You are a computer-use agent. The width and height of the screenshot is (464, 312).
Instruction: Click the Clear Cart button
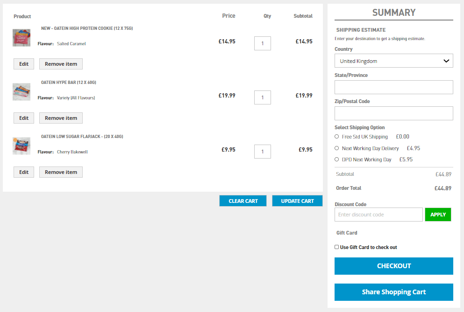(x=243, y=201)
